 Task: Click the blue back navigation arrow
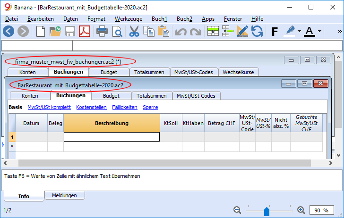9,31
